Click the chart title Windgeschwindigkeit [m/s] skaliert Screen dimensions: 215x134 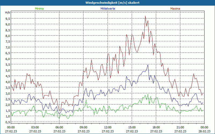coord(112,3)
